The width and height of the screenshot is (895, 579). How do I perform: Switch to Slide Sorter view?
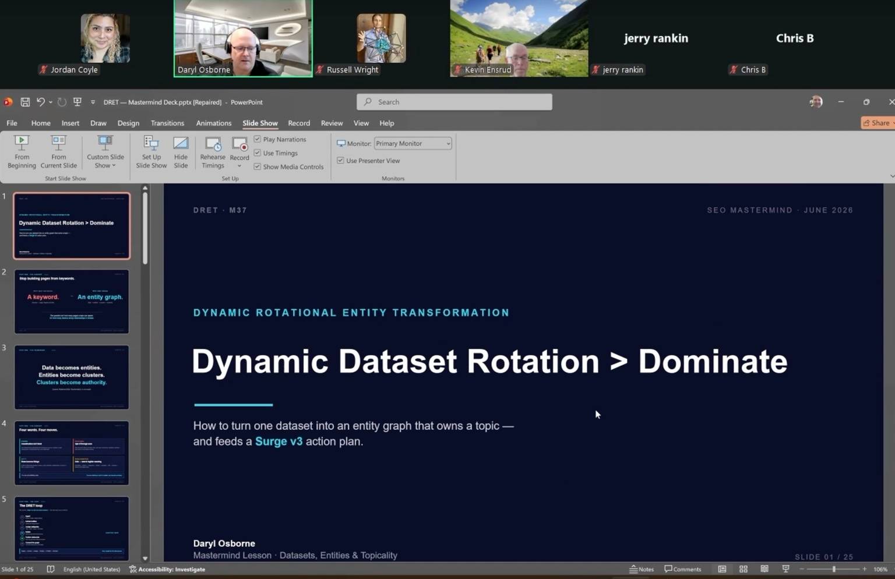point(743,569)
